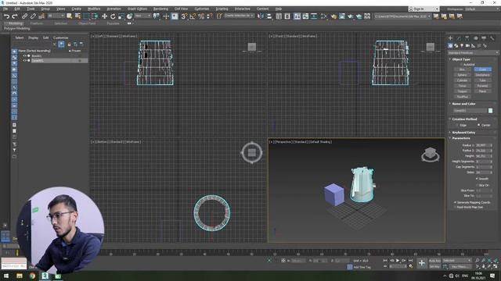Image resolution: width=501 pixels, height=281 pixels.
Task: Click the Cylinder primitive button
Action: pos(462,80)
